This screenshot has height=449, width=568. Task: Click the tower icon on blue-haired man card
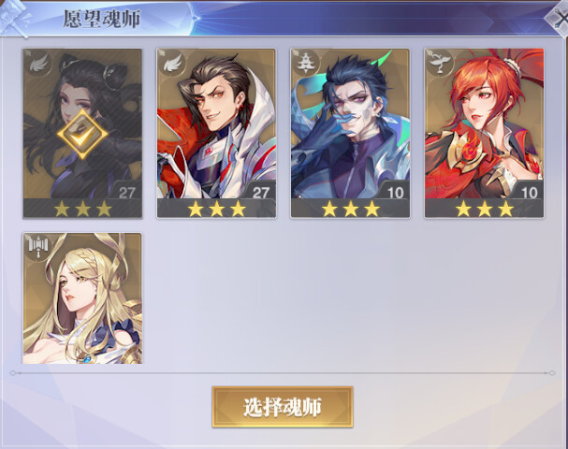point(307,64)
